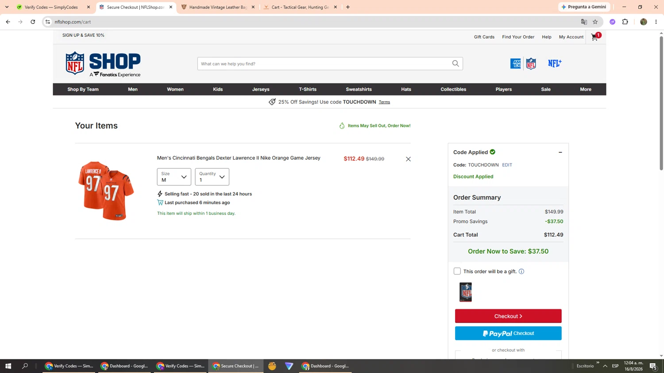The height and width of the screenshot is (373, 664).
Task: Click the page vertical scrollbar
Action: (x=661, y=103)
